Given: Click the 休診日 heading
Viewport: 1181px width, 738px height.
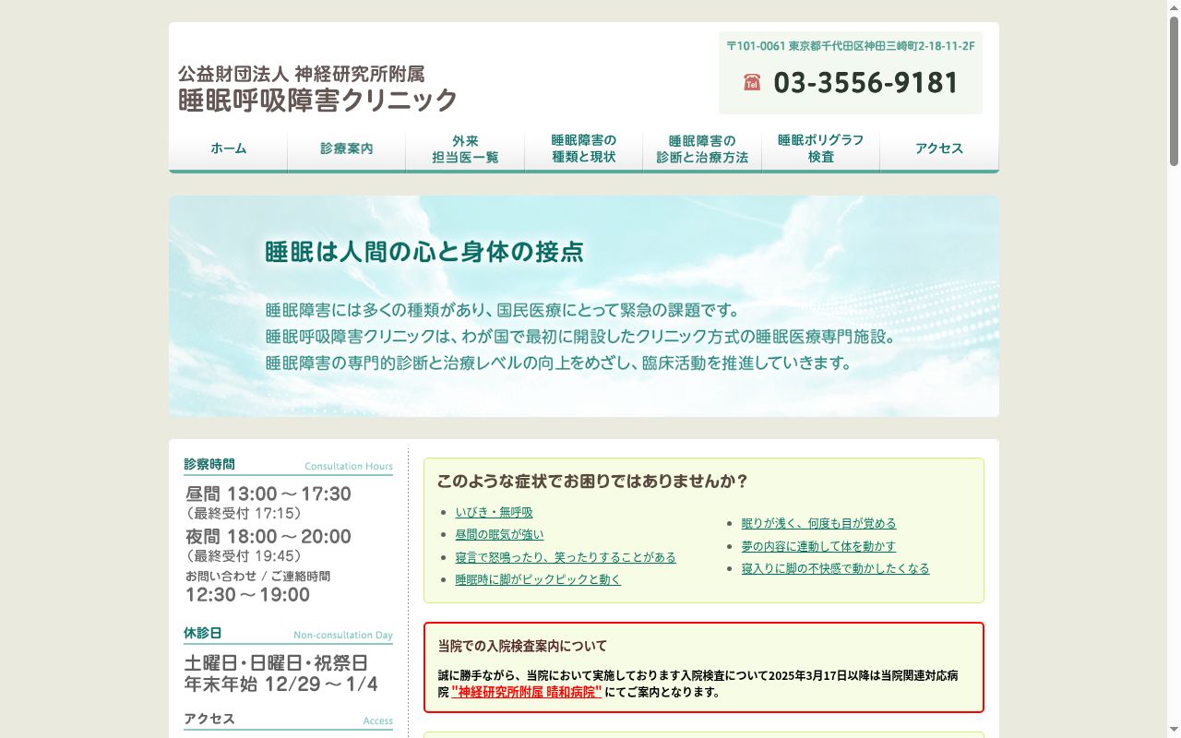Looking at the screenshot, I should pos(203,633).
